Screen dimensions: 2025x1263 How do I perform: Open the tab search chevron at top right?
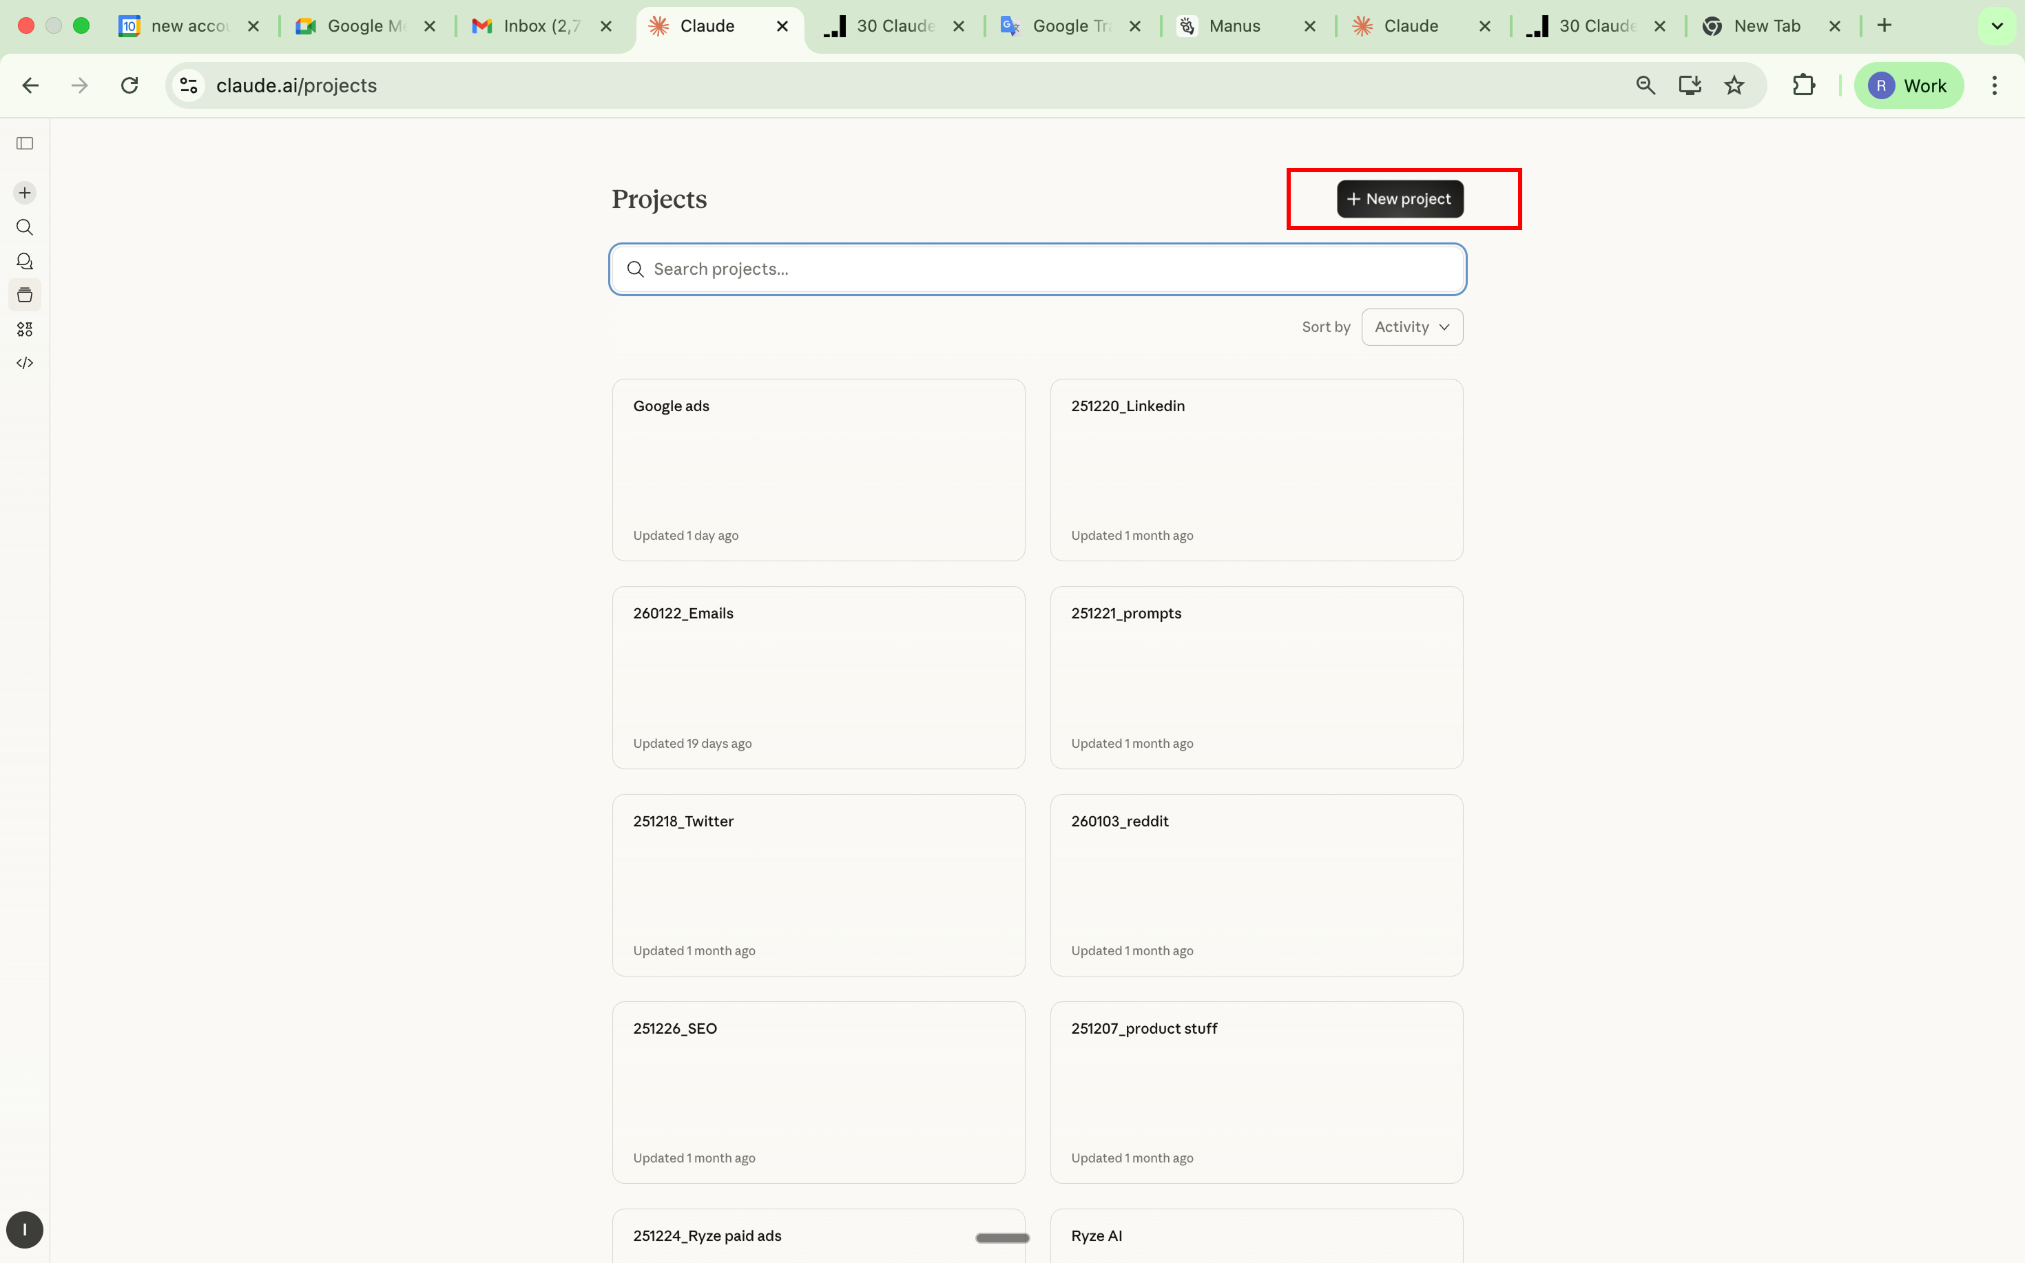[1997, 25]
